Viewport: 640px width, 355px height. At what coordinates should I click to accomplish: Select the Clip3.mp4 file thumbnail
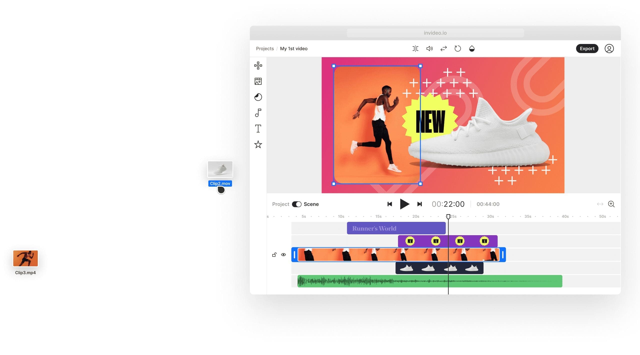[x=25, y=258]
